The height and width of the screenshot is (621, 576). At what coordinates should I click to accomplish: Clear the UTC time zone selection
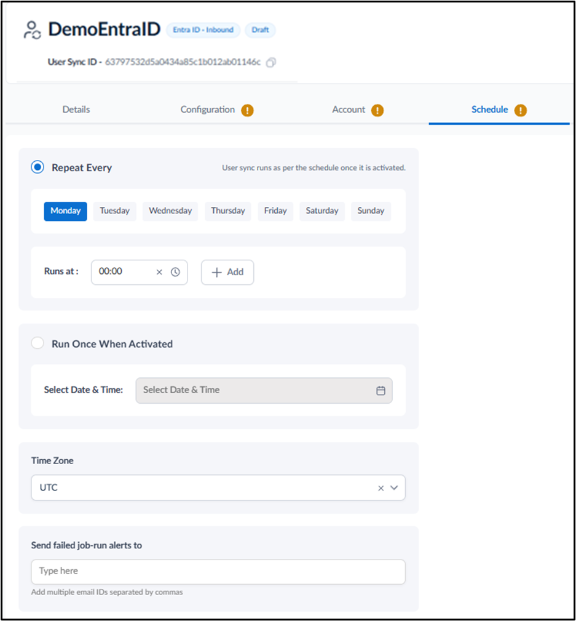pos(381,488)
